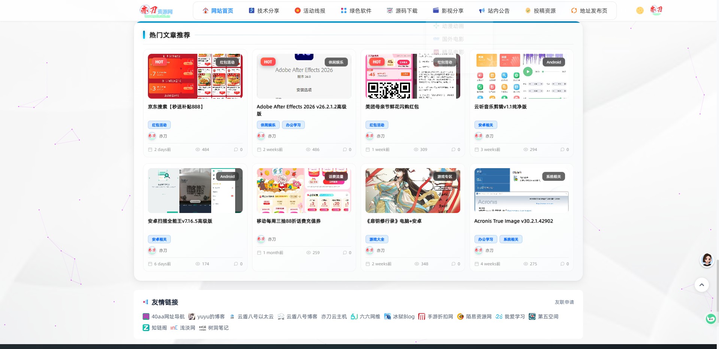Open the user avatar in header
719x349 pixels.
tap(656, 10)
